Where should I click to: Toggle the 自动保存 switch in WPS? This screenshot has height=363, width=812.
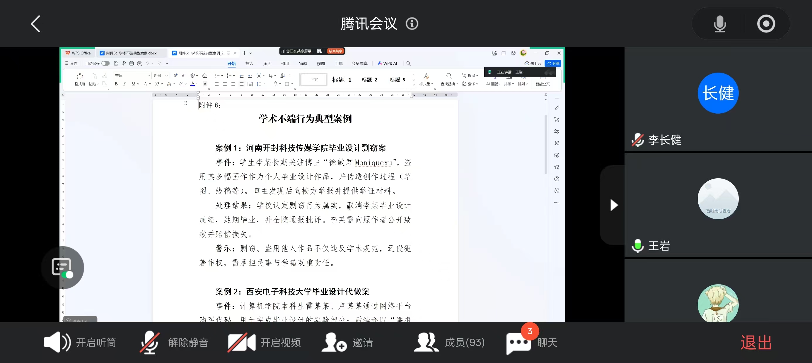coord(105,63)
